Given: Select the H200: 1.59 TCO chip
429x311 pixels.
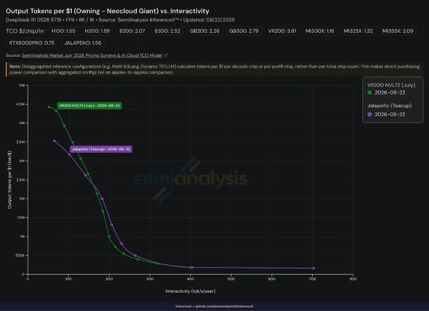Looking at the screenshot, I should click(97, 31).
